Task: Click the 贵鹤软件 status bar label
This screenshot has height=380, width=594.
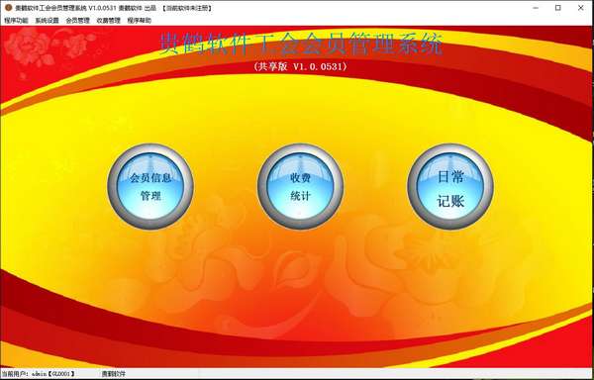Action: coord(113,374)
